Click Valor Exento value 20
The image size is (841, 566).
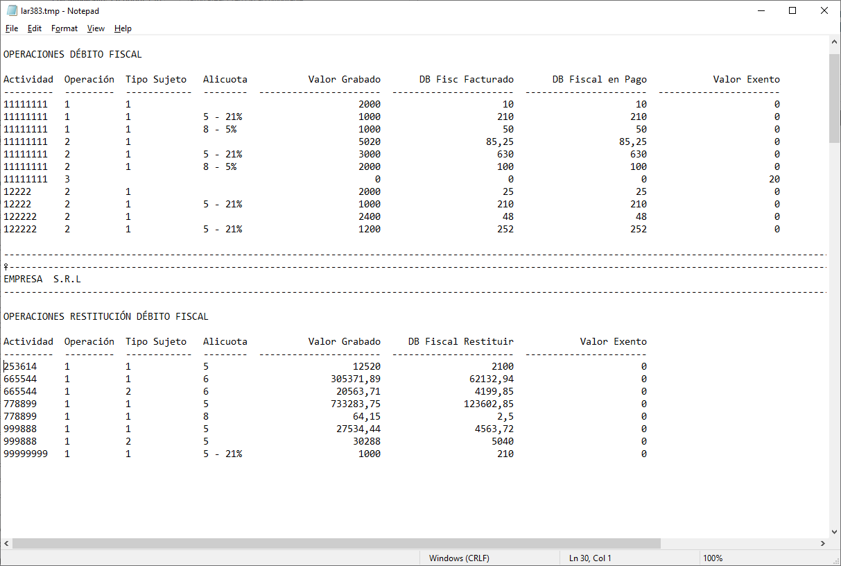[774, 179]
